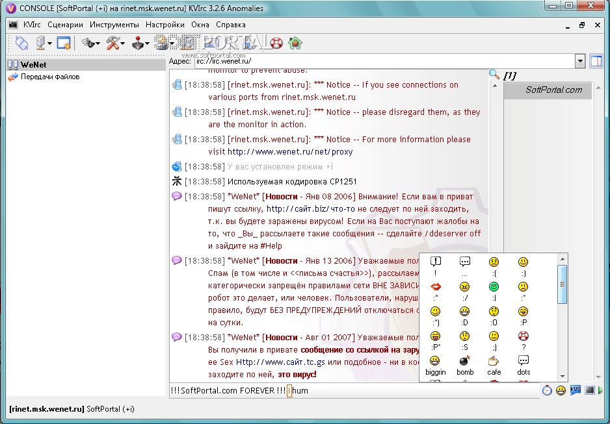Expand the address bar dropdown
Image resolution: width=610 pixels, height=424 pixels.
point(580,61)
